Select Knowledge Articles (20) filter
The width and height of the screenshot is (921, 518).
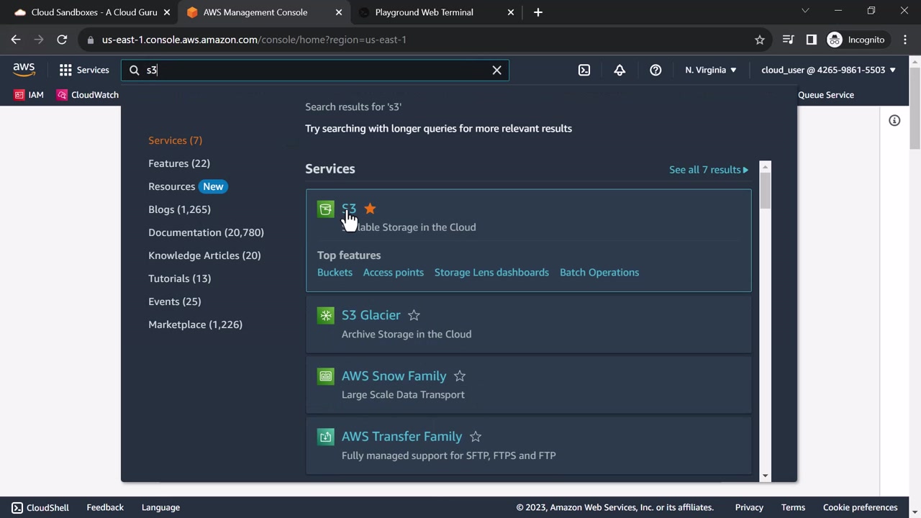click(204, 255)
